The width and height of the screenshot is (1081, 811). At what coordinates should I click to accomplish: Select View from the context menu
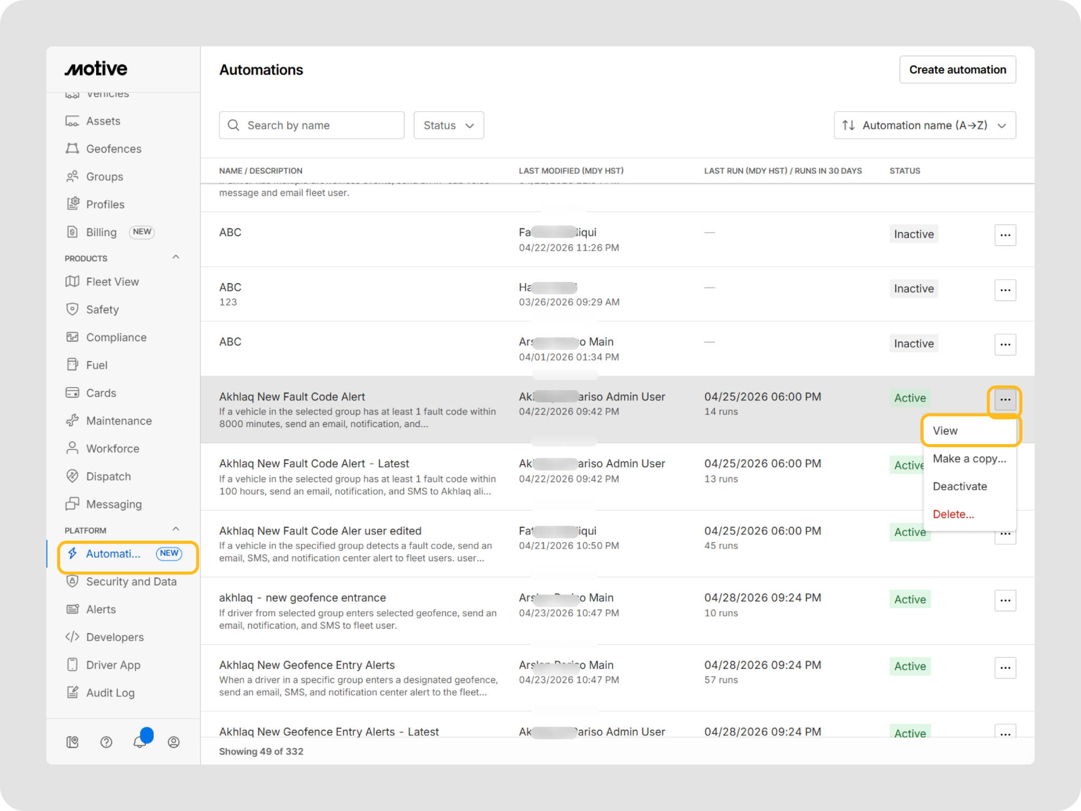[x=945, y=431]
